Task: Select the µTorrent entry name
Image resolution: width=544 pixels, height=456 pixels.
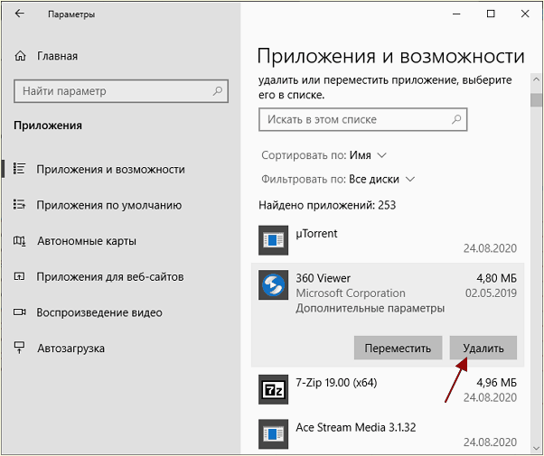Action: [x=316, y=234]
